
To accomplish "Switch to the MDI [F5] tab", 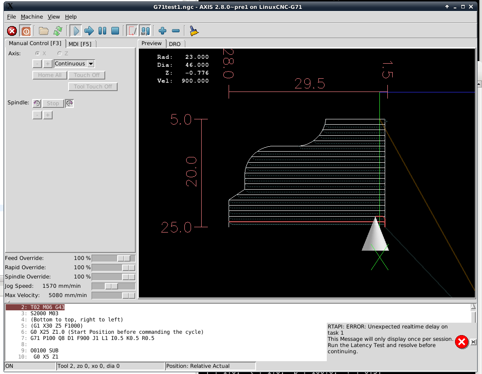I will coord(80,44).
